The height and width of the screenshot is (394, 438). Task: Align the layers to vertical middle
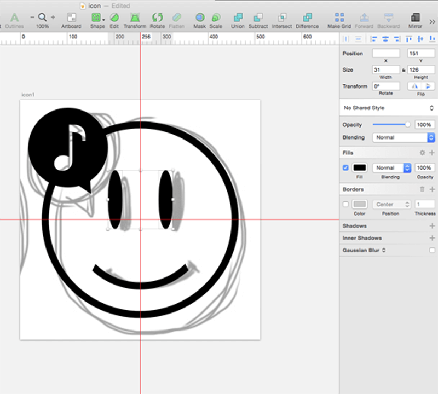[x=420, y=39]
